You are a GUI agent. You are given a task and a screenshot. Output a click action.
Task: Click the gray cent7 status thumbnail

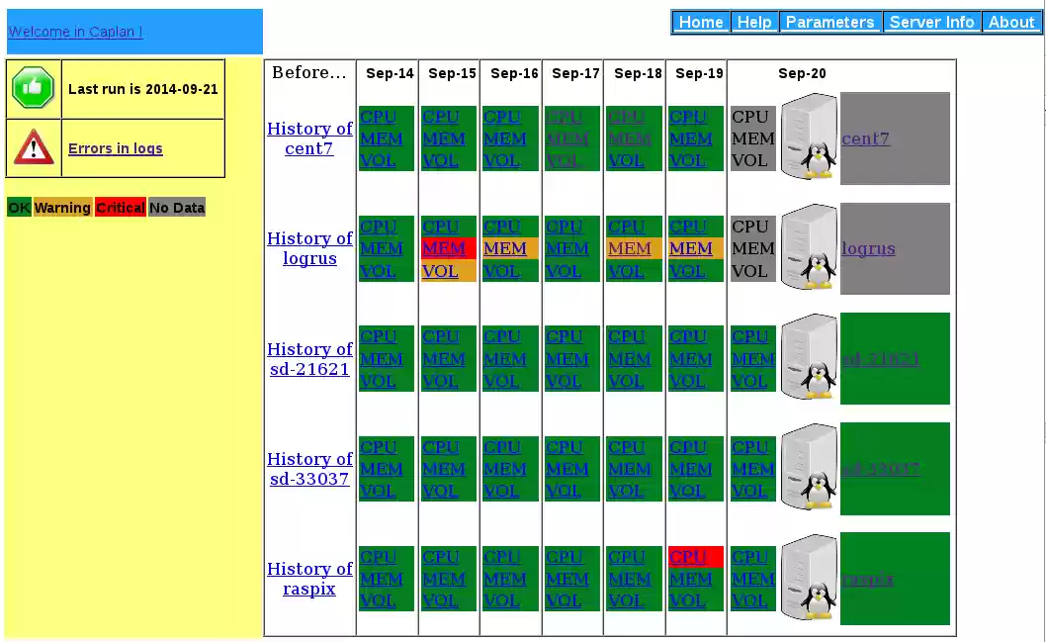pos(893,138)
